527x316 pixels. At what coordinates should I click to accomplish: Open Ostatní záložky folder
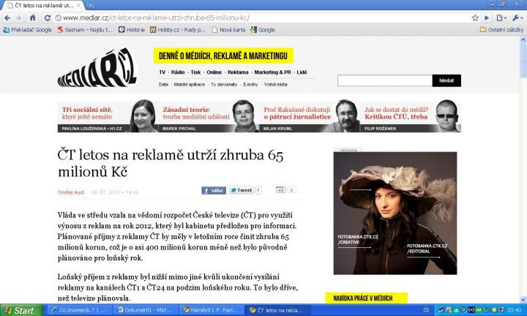[x=501, y=29]
